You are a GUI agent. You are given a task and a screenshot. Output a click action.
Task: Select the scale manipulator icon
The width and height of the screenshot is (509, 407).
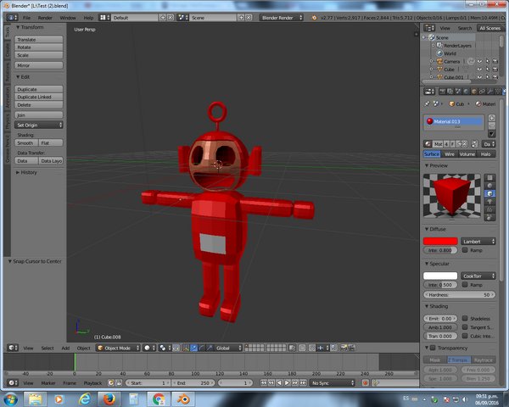210,348
